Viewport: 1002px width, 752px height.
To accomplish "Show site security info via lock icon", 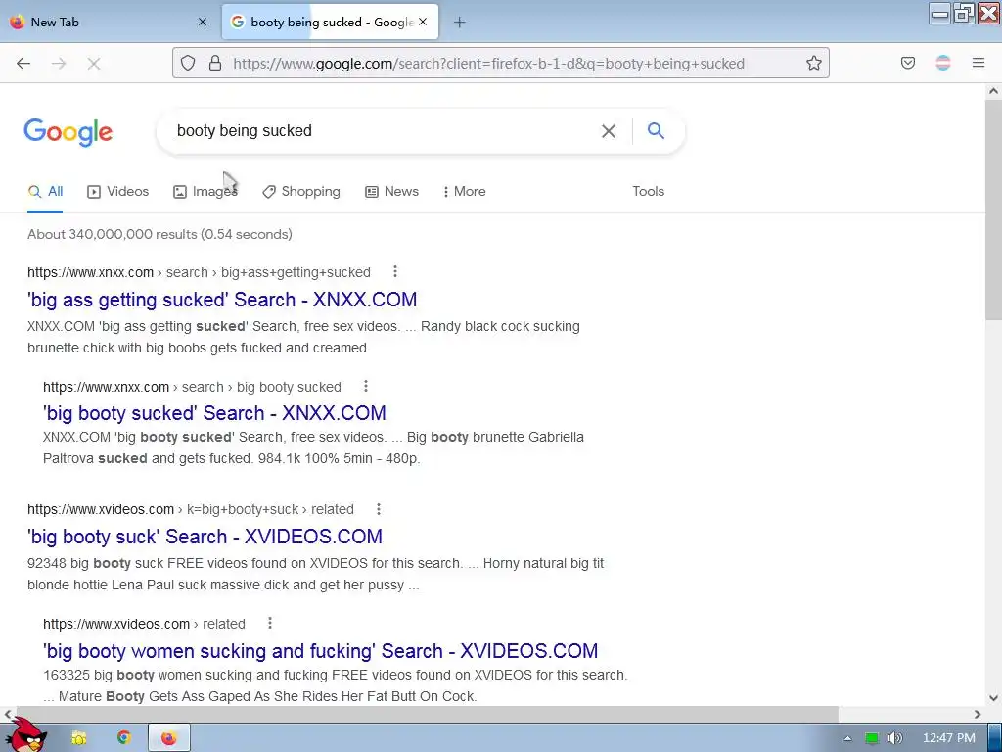I will pyautogui.click(x=215, y=63).
